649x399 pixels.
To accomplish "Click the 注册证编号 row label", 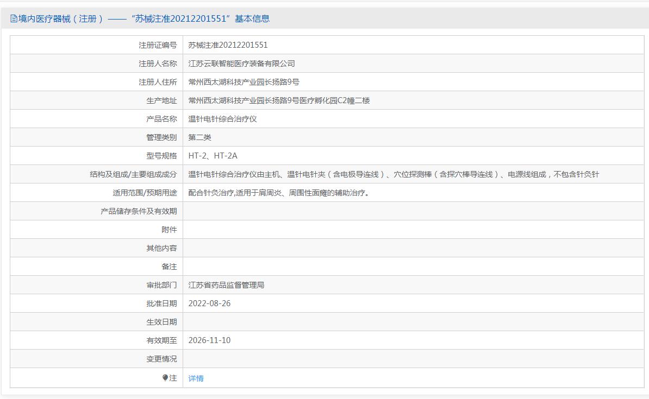I will (158, 45).
